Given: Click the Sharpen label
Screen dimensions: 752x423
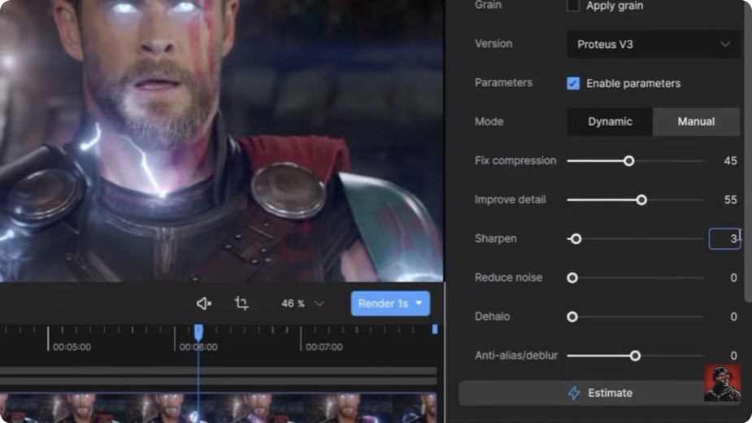Looking at the screenshot, I should point(495,238).
